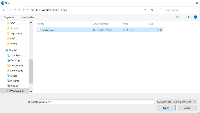Toggle the preview pane icon
Image resolution: width=200 pixels, height=113 pixels.
[188, 17]
